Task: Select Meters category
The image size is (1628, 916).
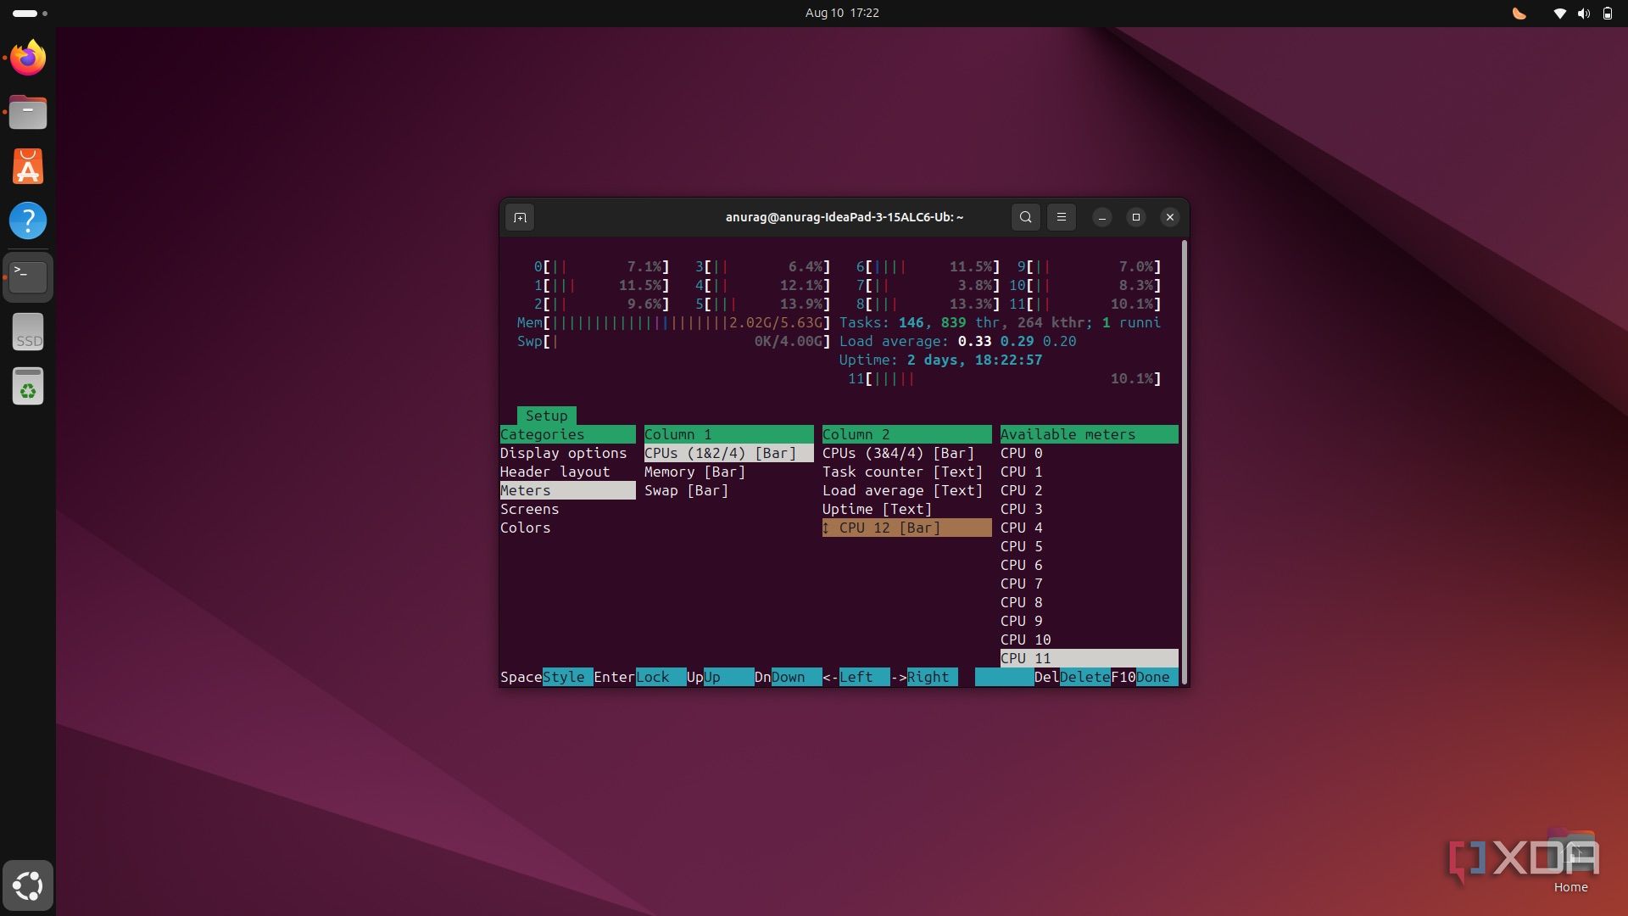Action: tap(568, 490)
